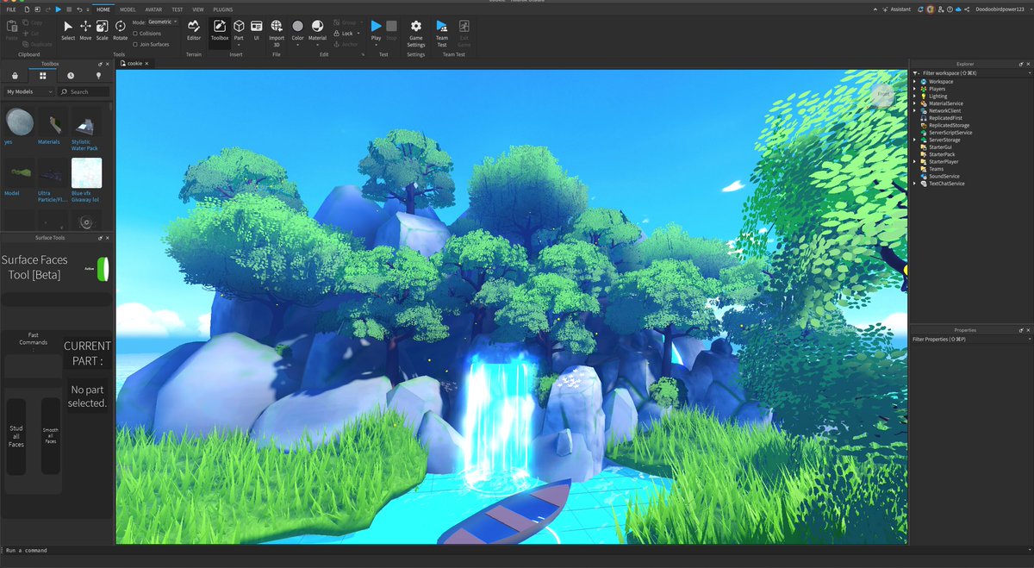Screen dimensions: 1034x568
Task: Open the Mode Geometric dropdown
Action: coord(161,22)
